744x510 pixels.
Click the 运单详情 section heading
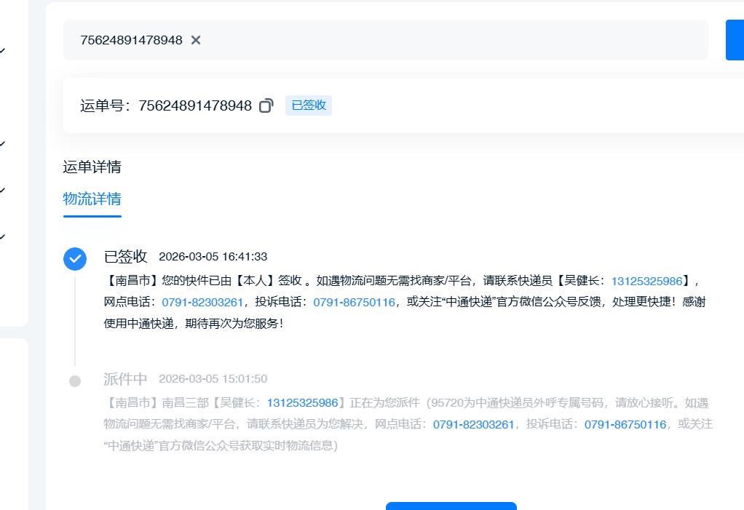click(x=92, y=167)
